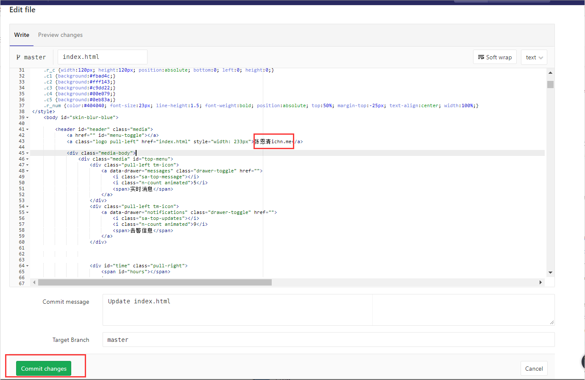This screenshot has height=380, width=585.
Task: Open the text file-type dropdown
Action: click(534, 57)
